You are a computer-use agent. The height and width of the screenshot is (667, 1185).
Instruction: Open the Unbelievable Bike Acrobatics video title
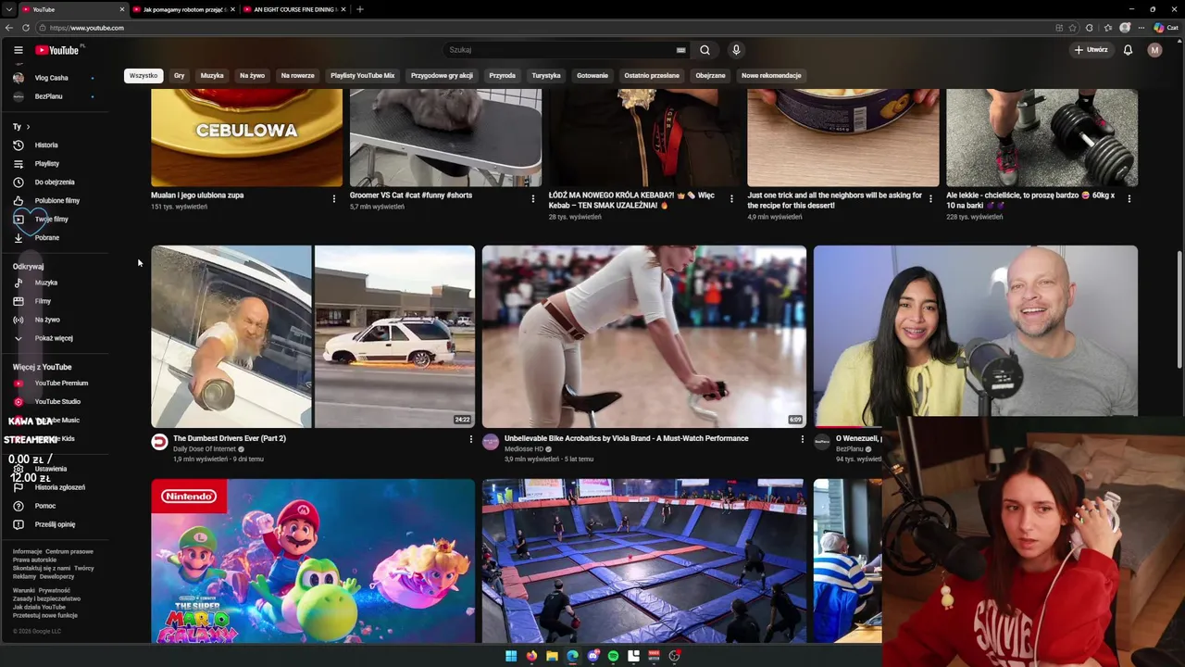click(x=626, y=438)
